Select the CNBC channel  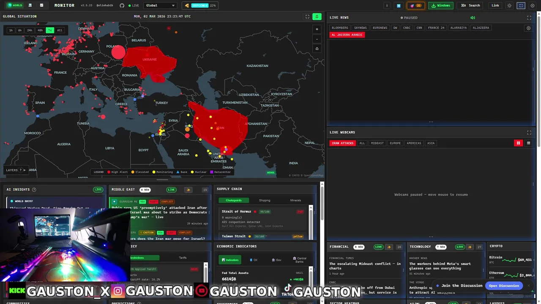pyautogui.click(x=407, y=28)
